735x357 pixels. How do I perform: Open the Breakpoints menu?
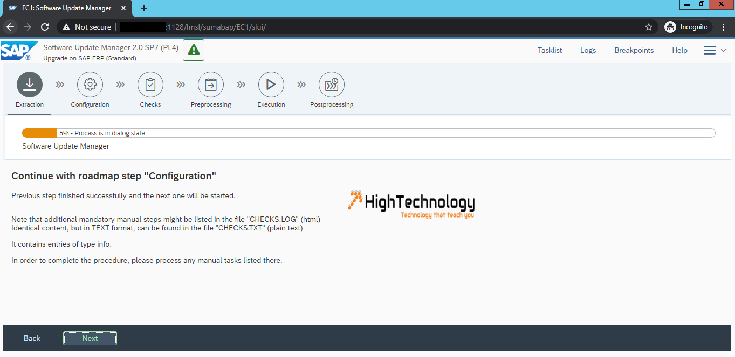coord(634,50)
